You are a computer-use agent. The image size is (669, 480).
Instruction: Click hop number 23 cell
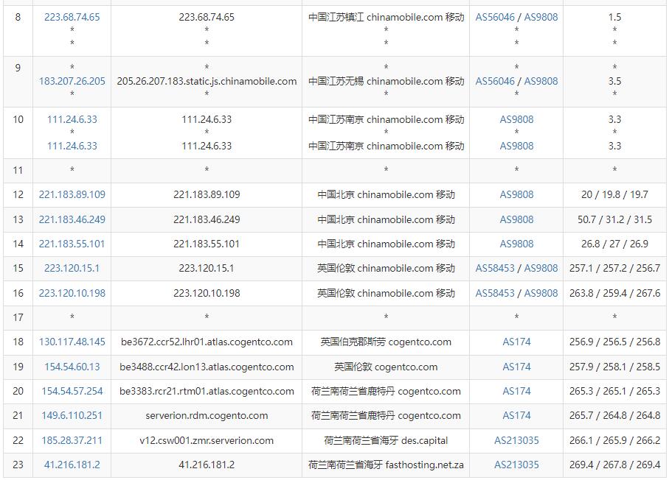[x=18, y=465]
